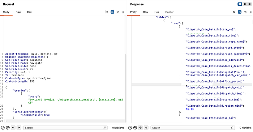Click the case_type_name field in response

pos(216,42)
